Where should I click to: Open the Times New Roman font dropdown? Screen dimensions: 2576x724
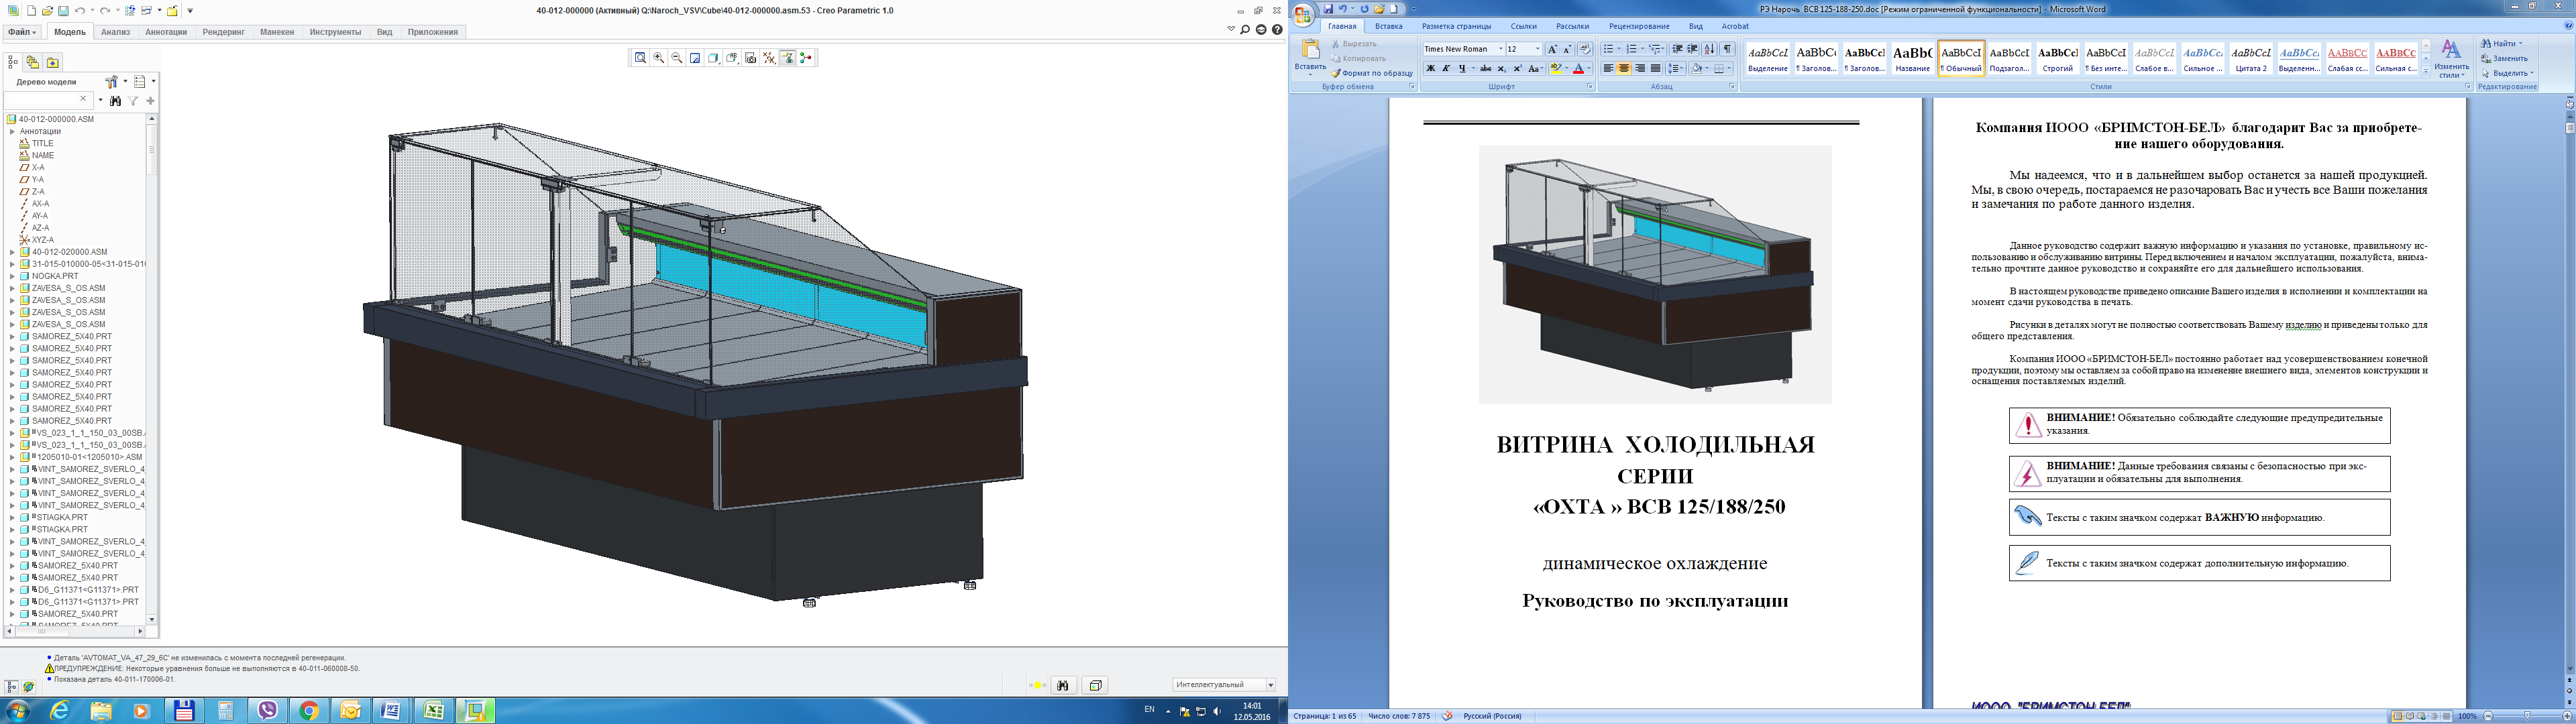pyautogui.click(x=1464, y=49)
